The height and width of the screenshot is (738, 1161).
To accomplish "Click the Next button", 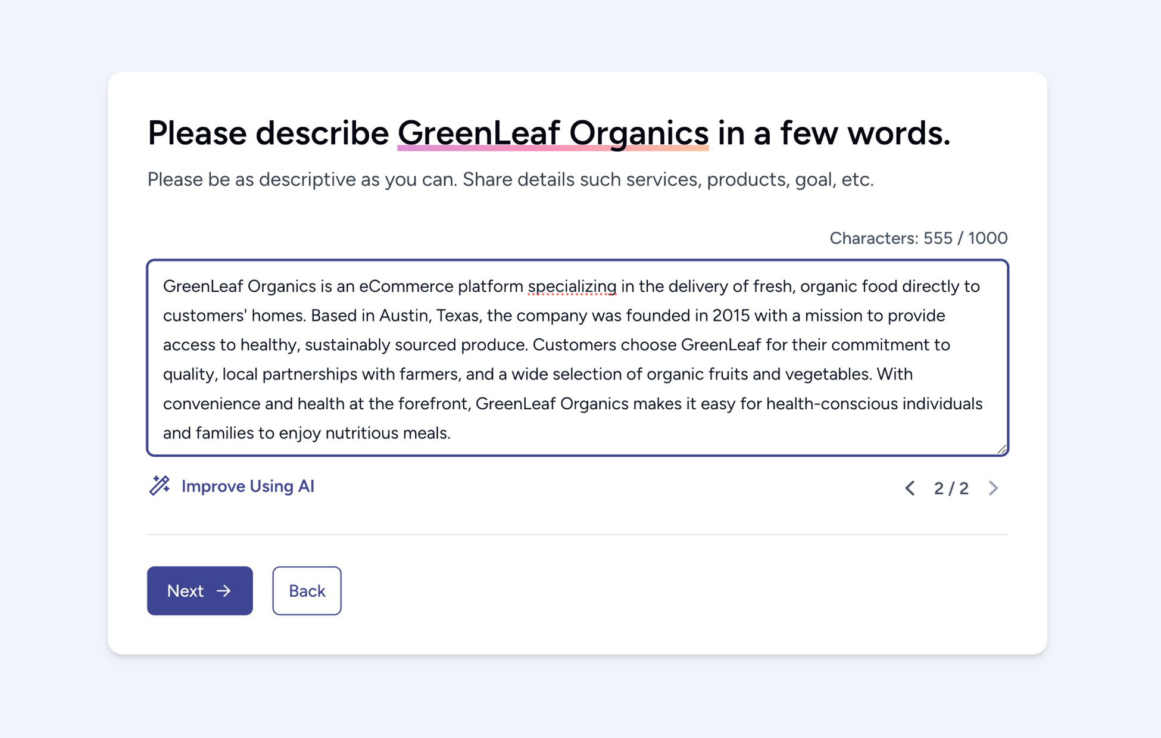I will pyautogui.click(x=200, y=590).
